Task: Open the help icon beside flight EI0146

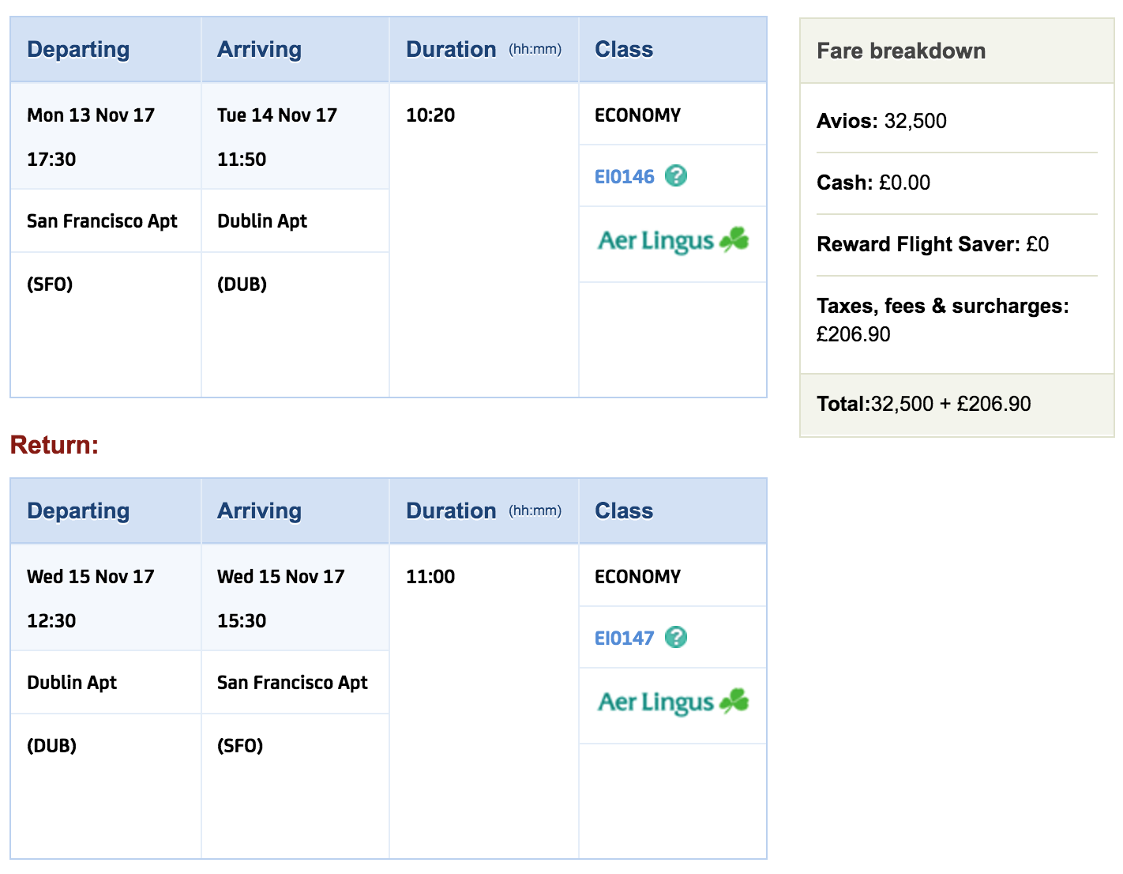Action: pos(676,175)
